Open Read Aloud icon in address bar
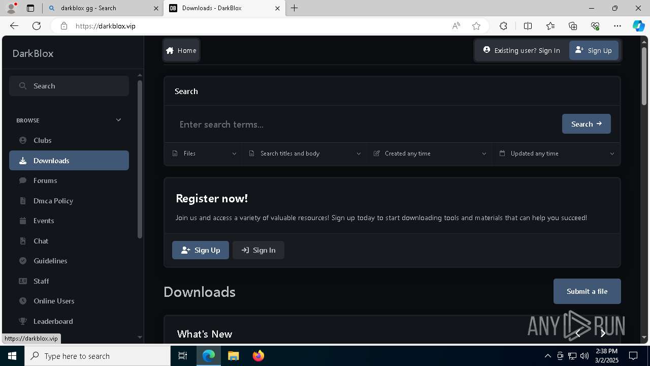This screenshot has height=366, width=650. click(x=456, y=26)
